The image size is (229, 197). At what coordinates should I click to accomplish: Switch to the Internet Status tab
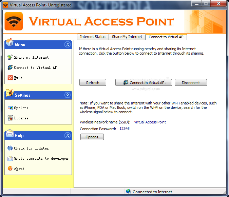(x=93, y=37)
